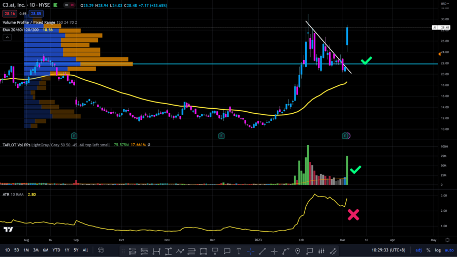Viewport: 457px width, 257px height.
Task: Click the red sell price 28.16 button
Action: (x=10, y=13)
